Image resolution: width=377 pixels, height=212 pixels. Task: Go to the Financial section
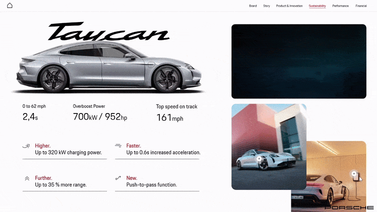coord(361,6)
